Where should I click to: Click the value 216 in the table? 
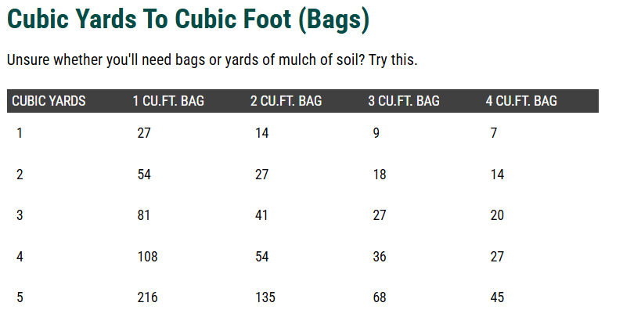(x=147, y=297)
